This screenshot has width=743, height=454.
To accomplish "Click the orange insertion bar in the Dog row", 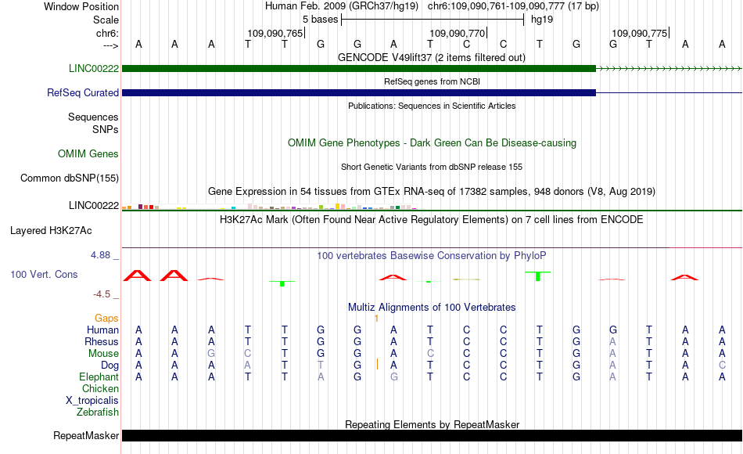I will click(377, 364).
